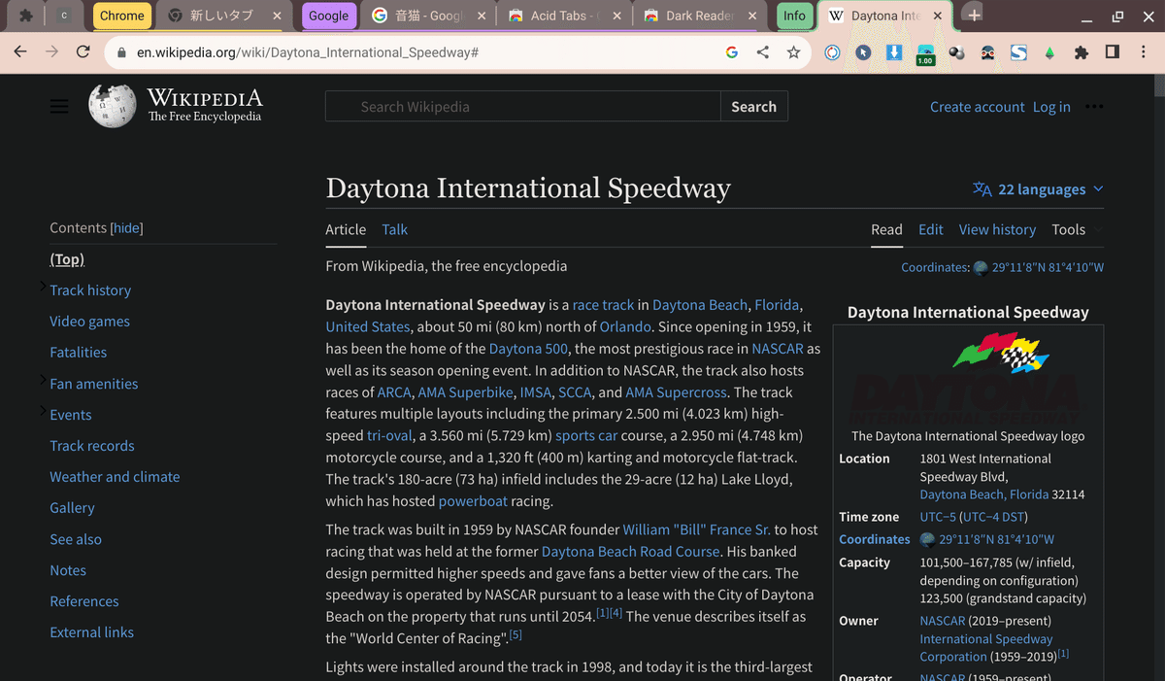This screenshot has width=1165, height=681.
Task: Open the blue and orange circle extension
Action: pos(832,52)
